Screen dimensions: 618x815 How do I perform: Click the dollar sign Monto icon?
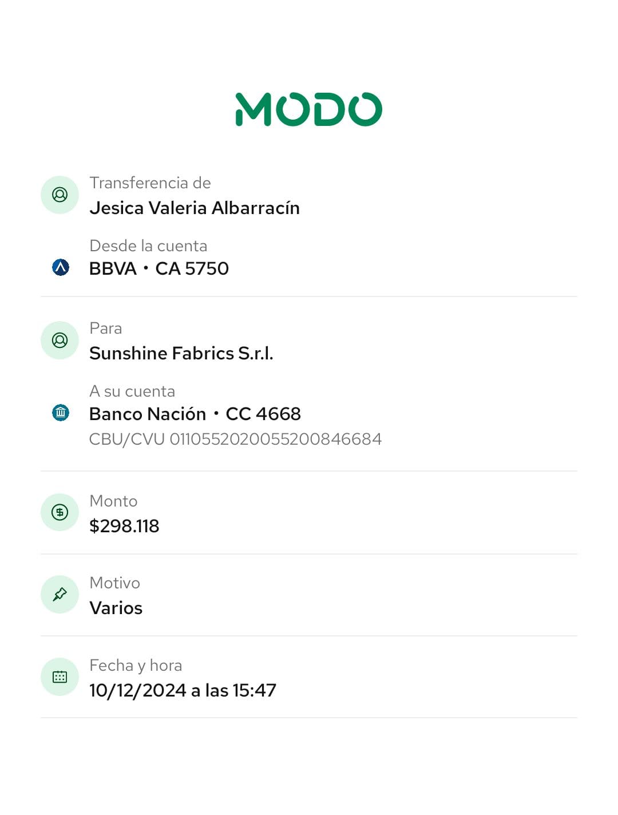[x=60, y=512]
